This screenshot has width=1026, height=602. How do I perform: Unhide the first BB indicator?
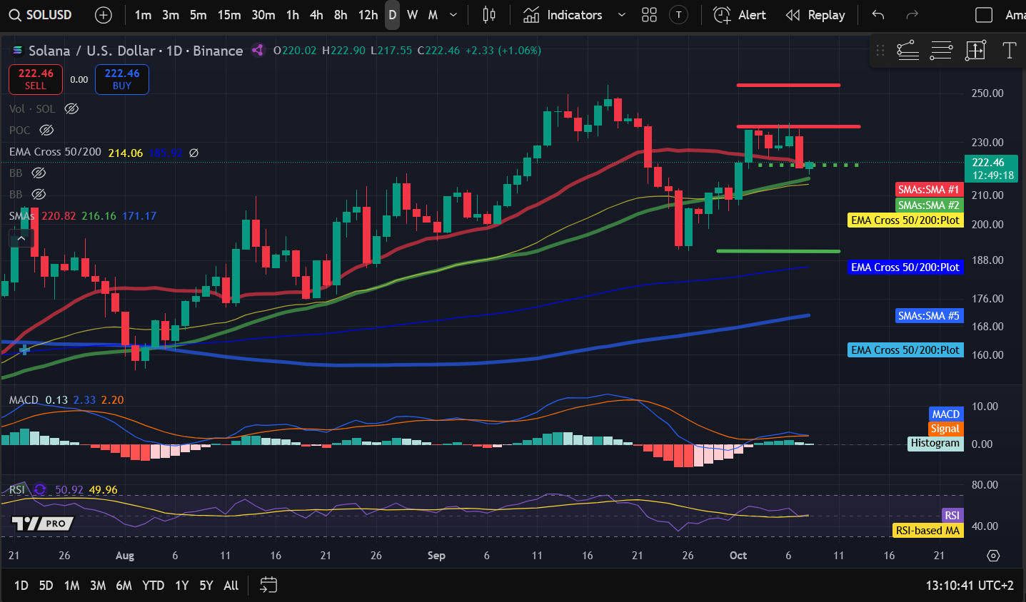(39, 173)
